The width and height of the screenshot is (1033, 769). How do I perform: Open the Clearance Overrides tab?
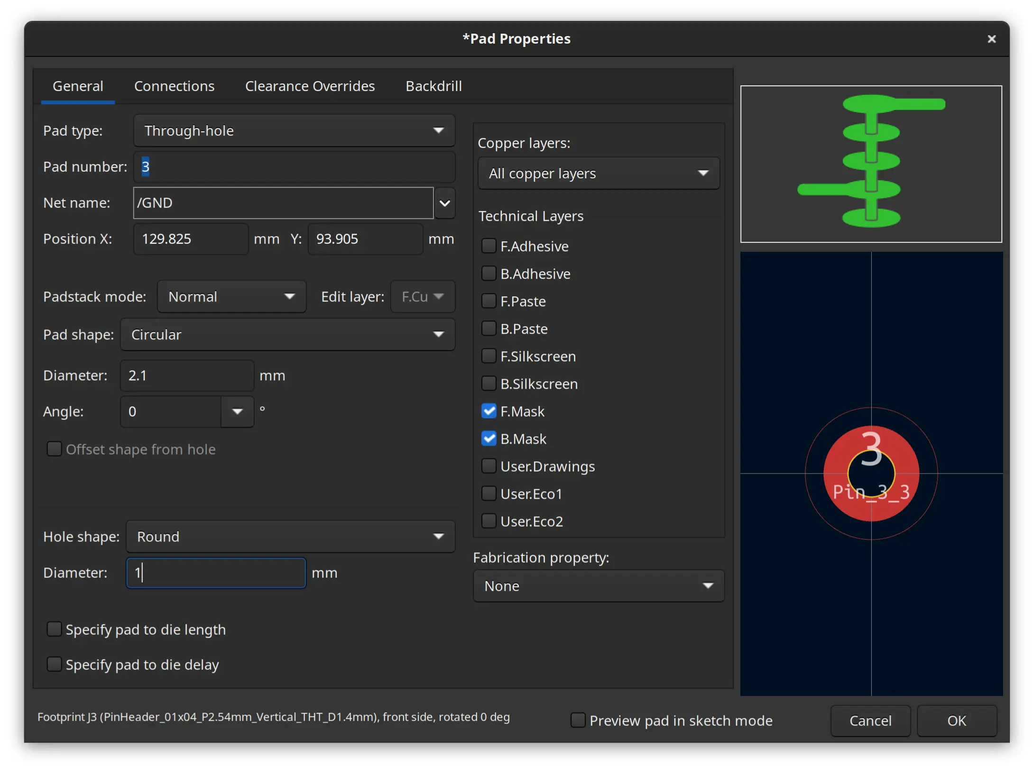coord(310,86)
